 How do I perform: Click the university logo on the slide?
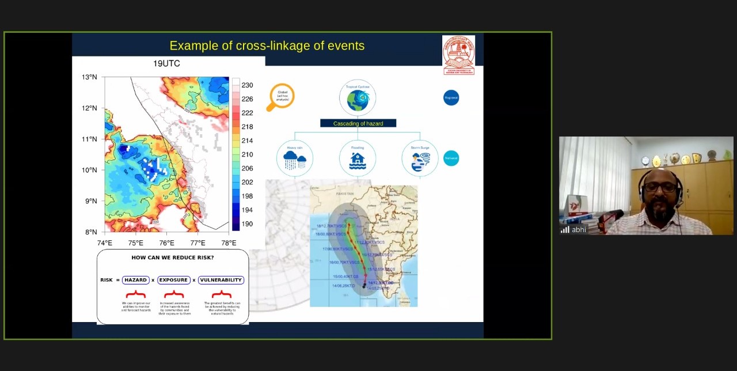click(458, 54)
